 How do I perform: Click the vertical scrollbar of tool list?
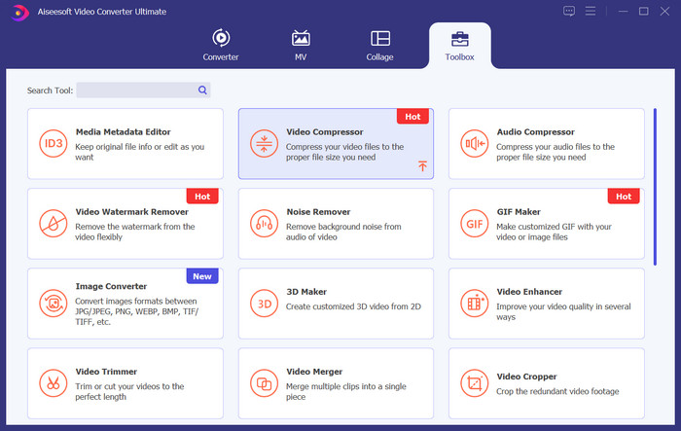[655, 187]
